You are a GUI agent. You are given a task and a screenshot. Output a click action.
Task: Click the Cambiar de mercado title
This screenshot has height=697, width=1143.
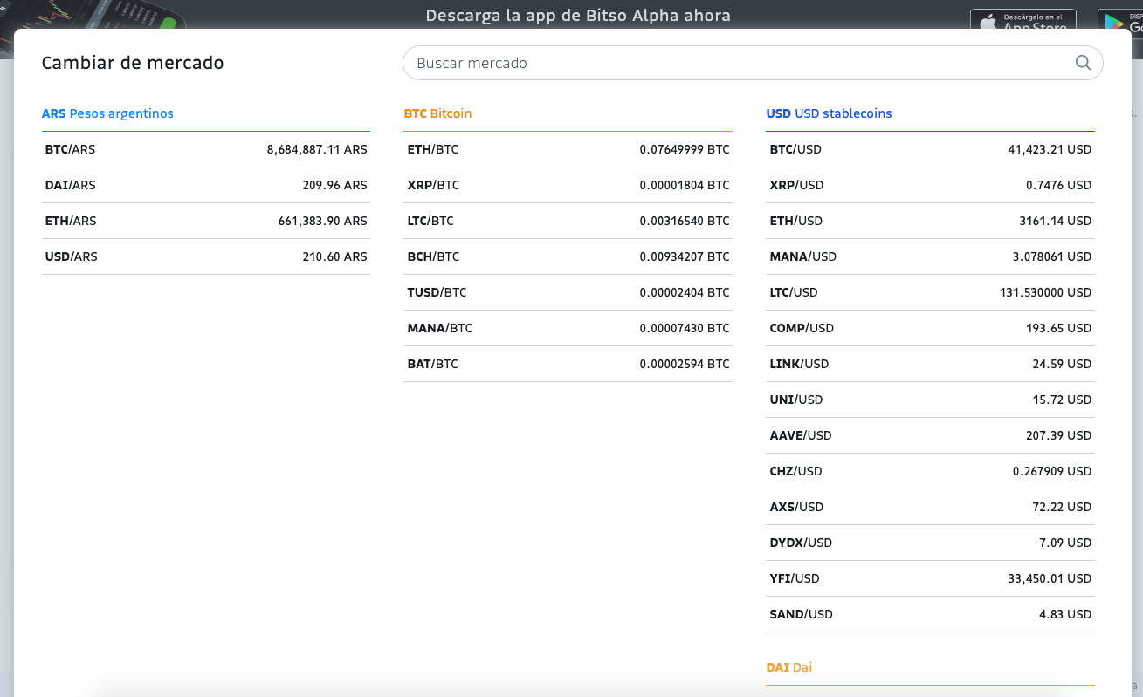[133, 63]
